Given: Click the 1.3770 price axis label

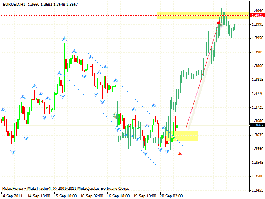Looking at the screenshot, I should (257, 94).
